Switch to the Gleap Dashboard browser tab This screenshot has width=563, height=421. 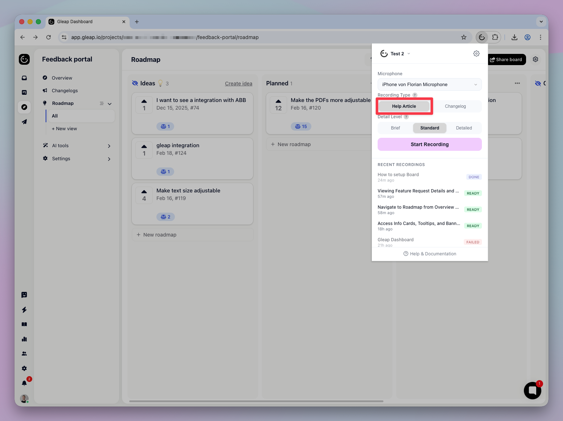[87, 22]
